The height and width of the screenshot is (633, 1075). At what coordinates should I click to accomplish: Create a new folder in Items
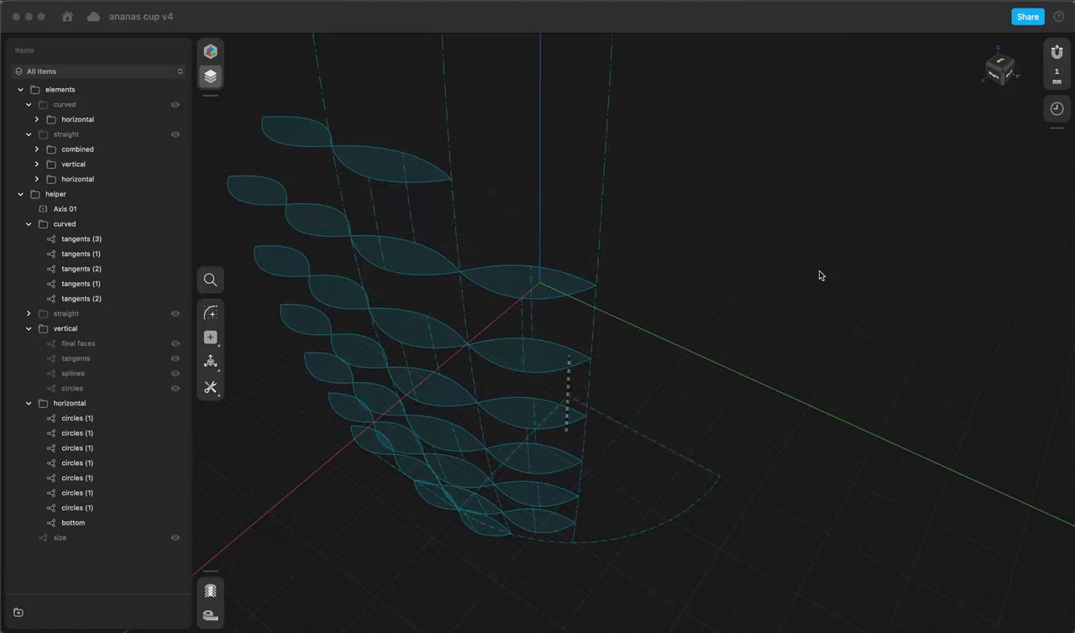(x=18, y=613)
